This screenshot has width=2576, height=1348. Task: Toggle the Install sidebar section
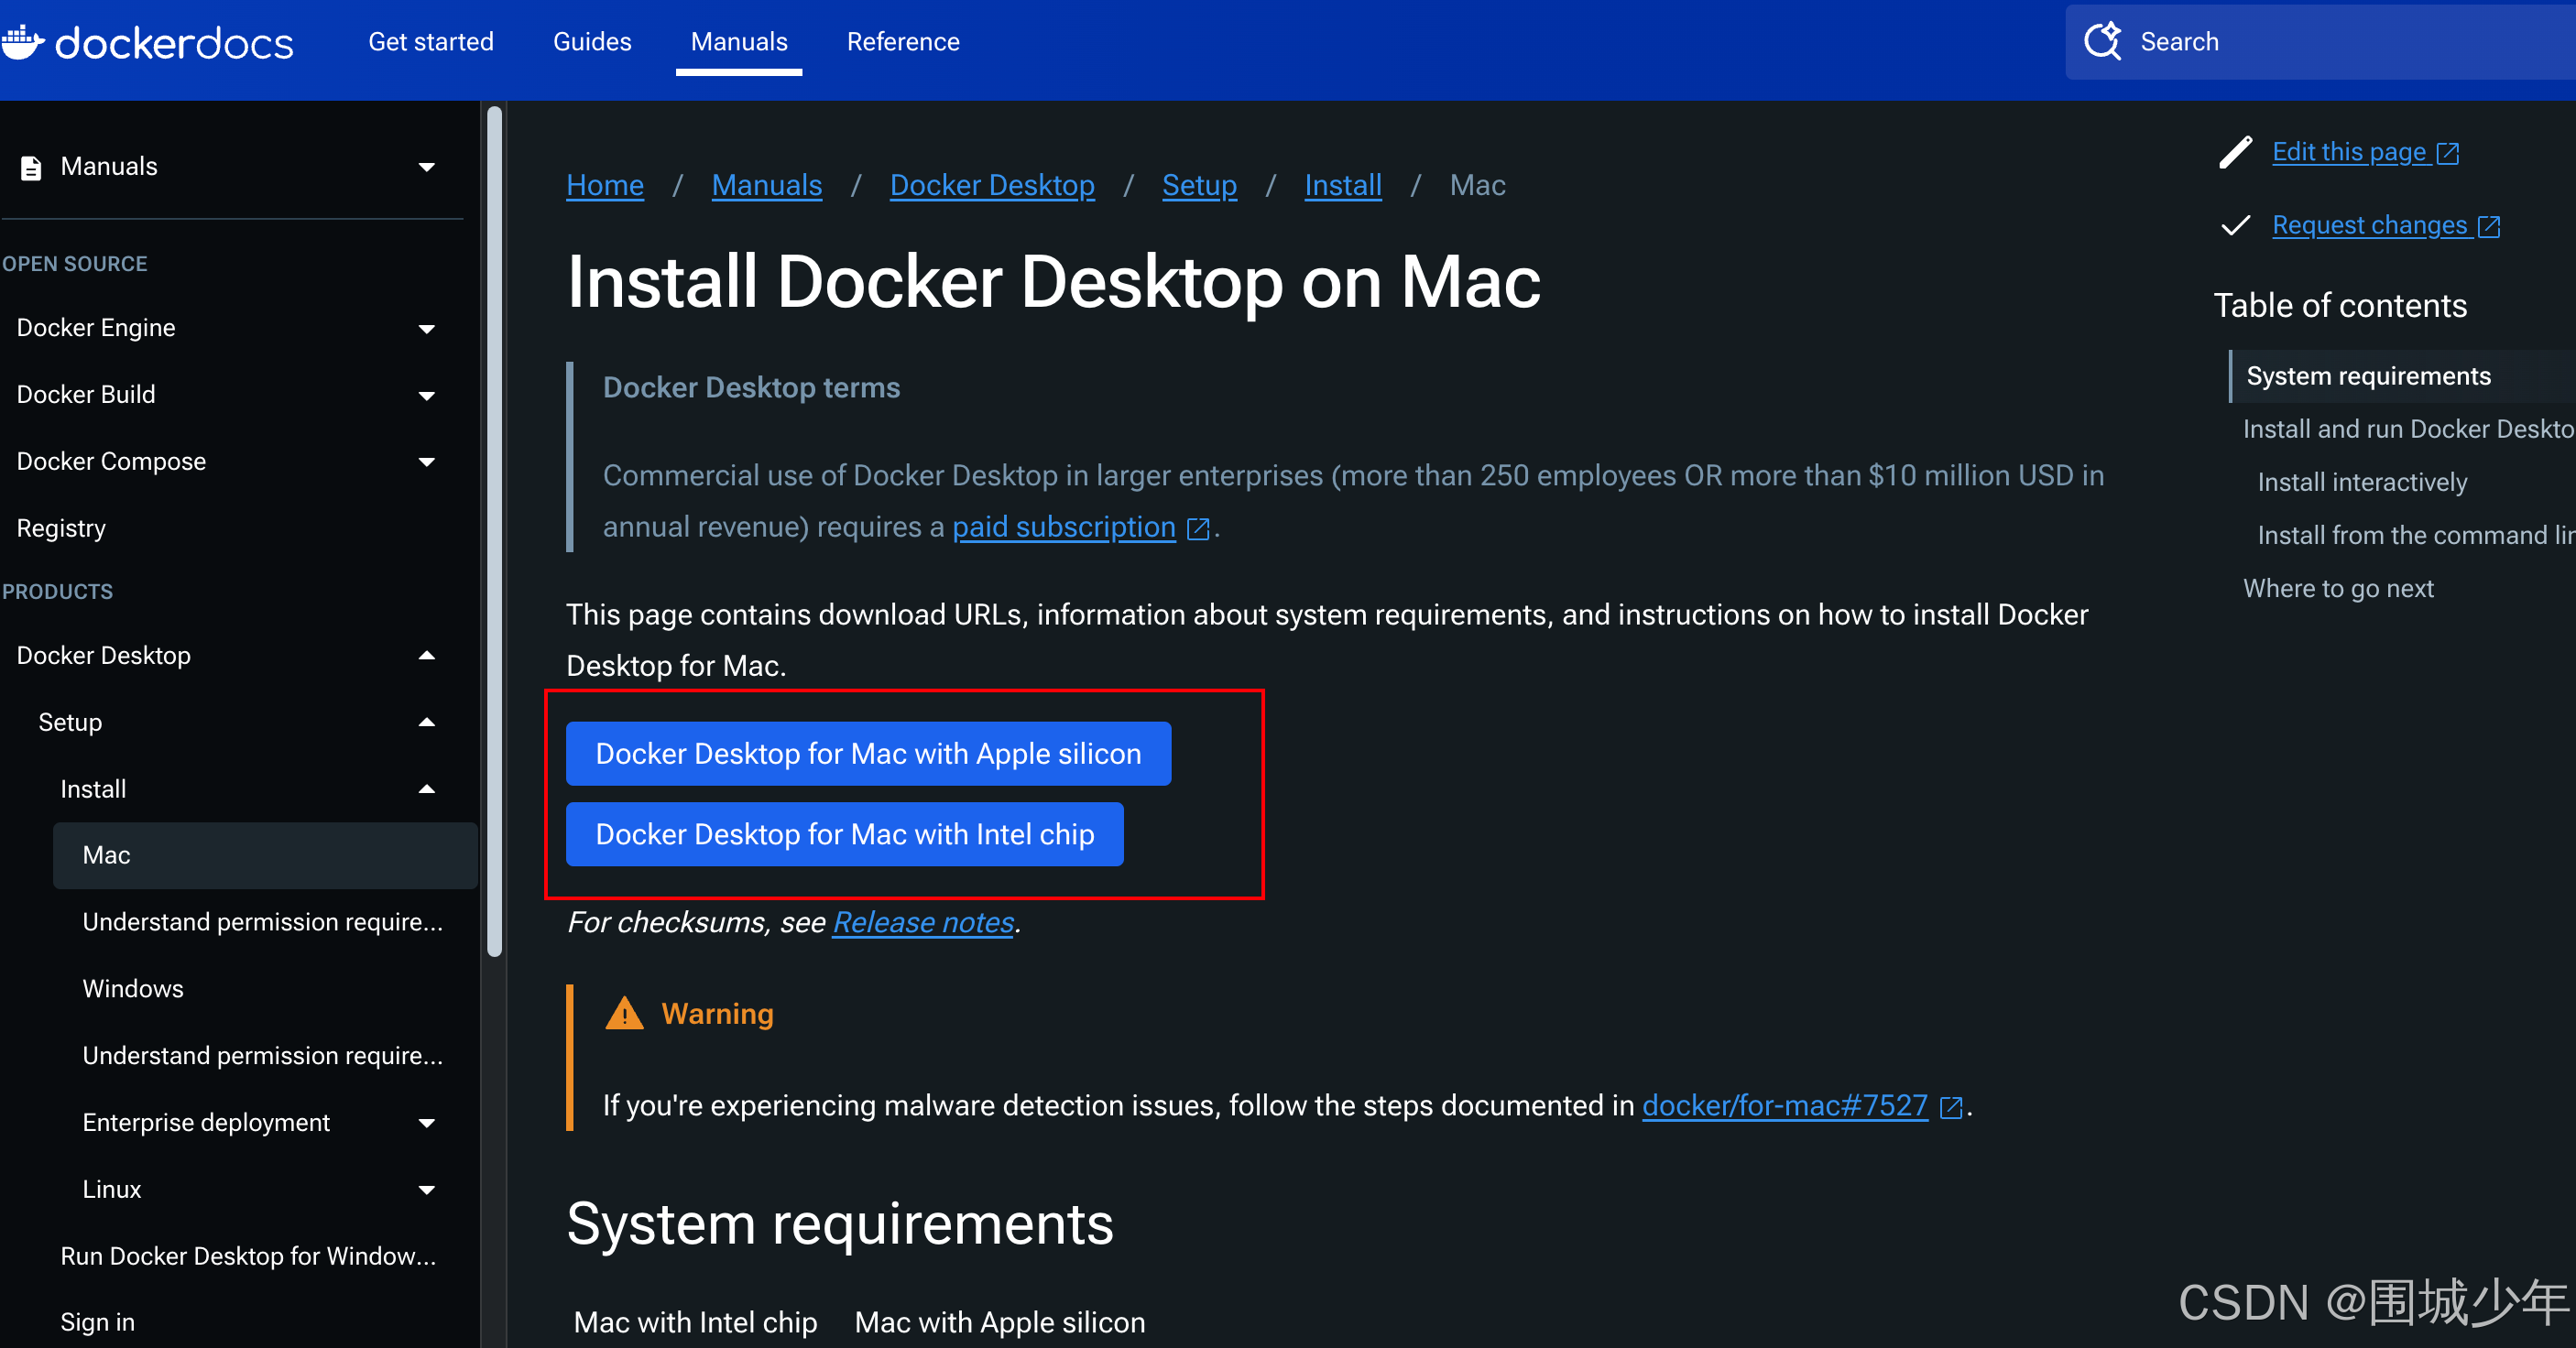428,788
